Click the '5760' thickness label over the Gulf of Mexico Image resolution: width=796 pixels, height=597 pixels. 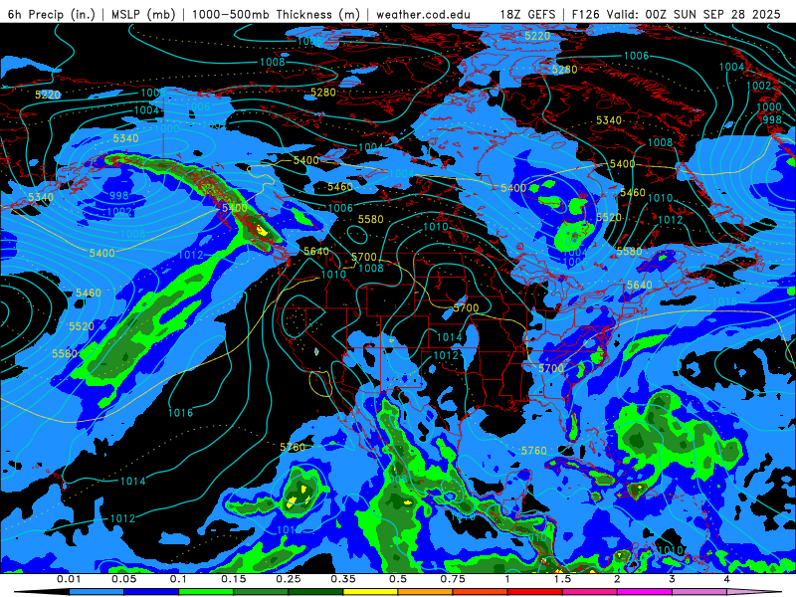(534, 451)
